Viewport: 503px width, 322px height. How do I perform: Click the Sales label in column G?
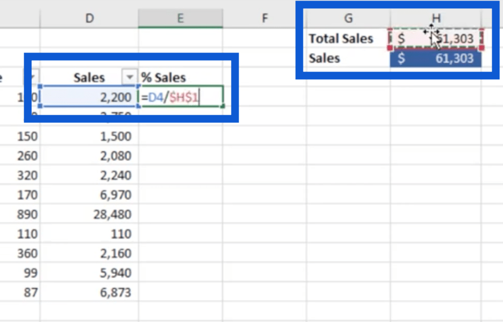(348, 58)
